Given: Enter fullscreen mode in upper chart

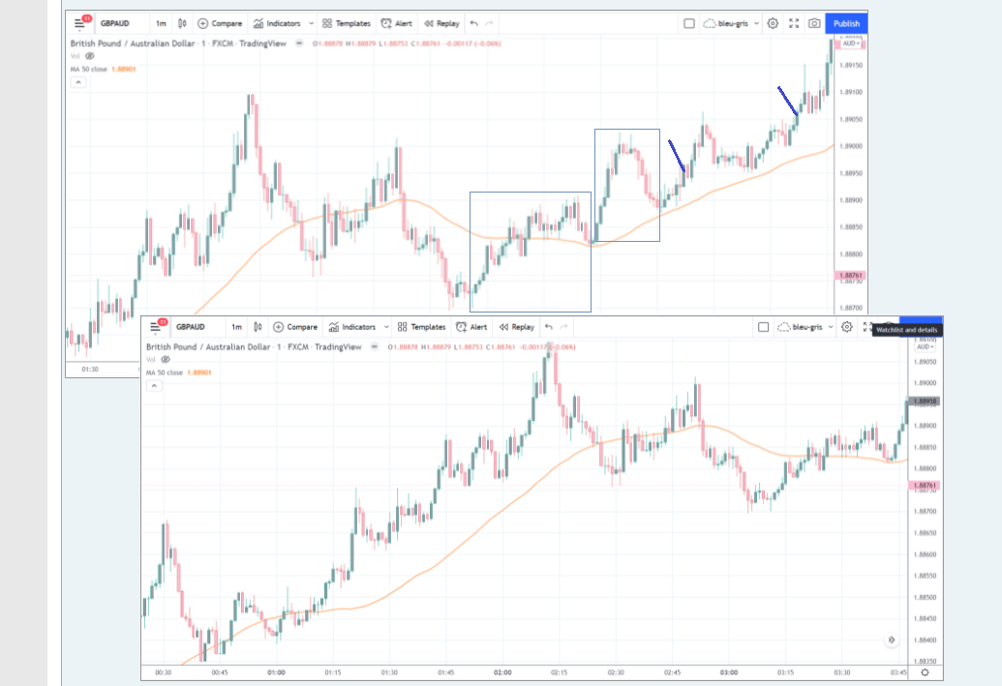Looking at the screenshot, I should point(794,23).
